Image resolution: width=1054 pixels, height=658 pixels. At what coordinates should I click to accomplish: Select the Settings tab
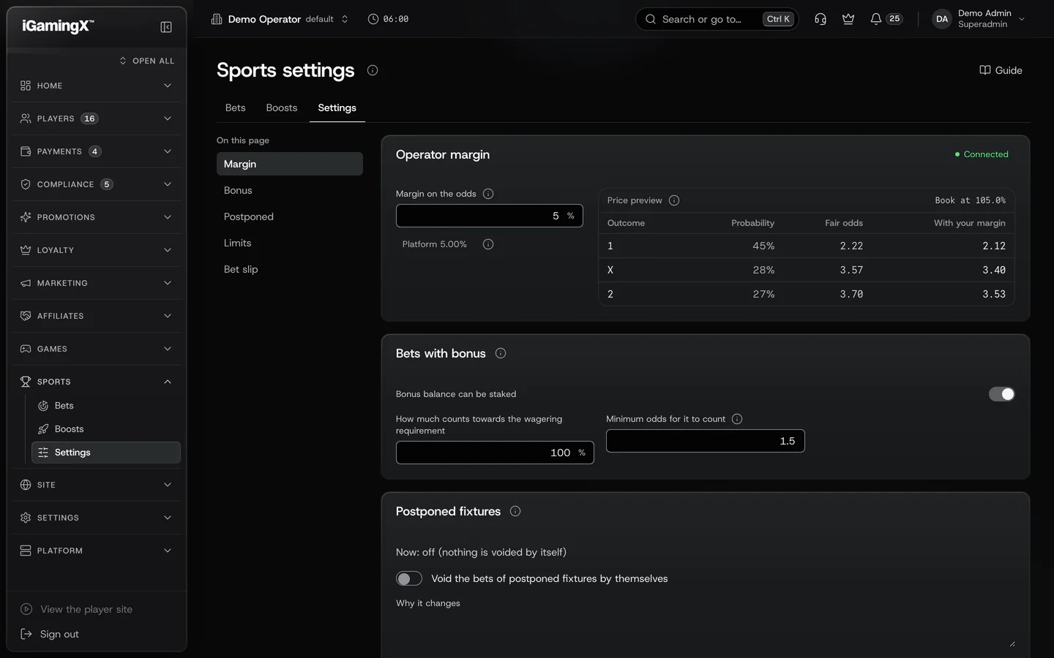(337, 107)
